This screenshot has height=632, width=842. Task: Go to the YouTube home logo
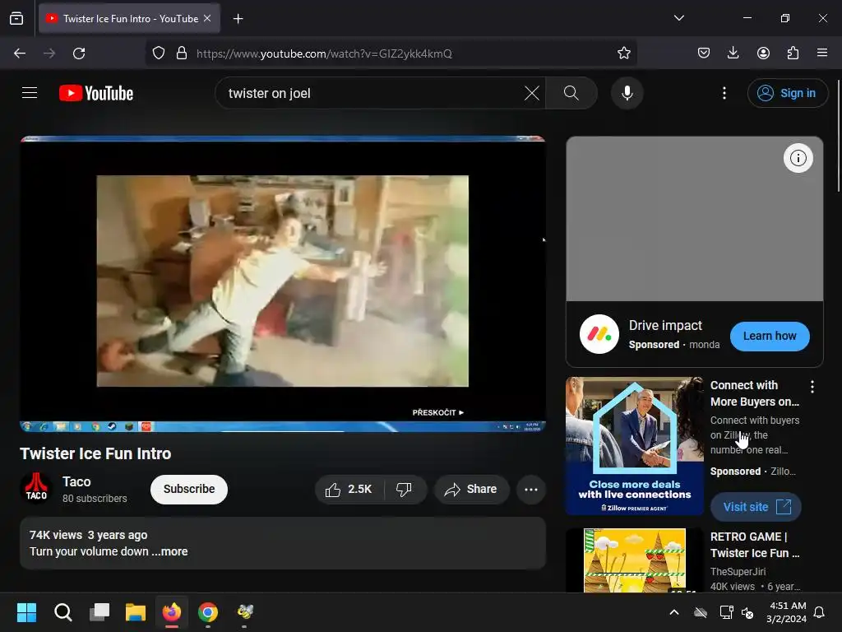96,93
